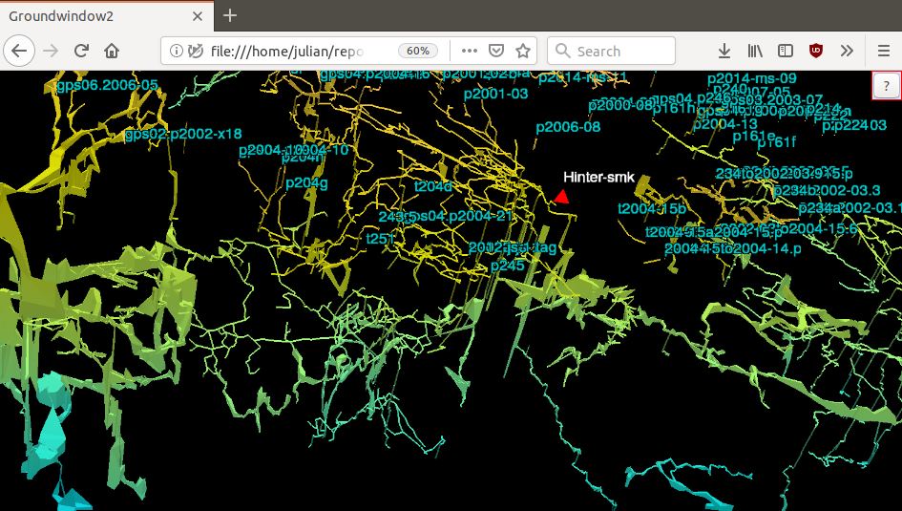Focus the Search box
Image resolution: width=902 pixels, height=511 pixels.
[611, 51]
